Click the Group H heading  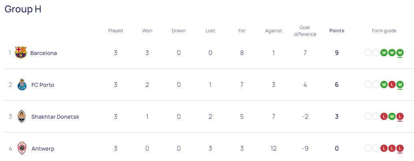tap(23, 9)
